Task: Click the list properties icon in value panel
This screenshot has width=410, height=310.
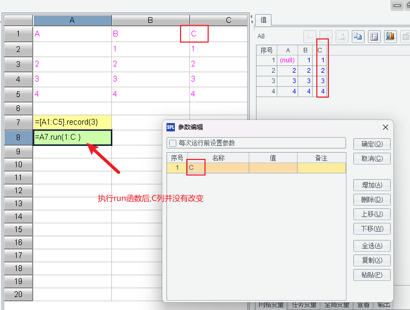Action: (x=374, y=36)
